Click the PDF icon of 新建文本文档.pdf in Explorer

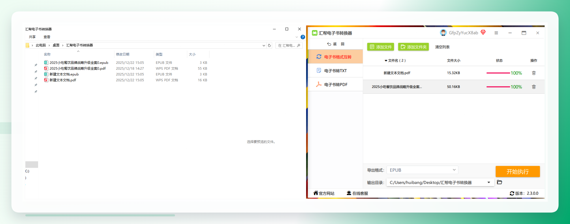point(46,80)
